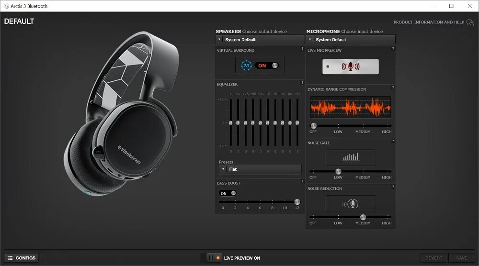The width and height of the screenshot is (479, 266).
Task: Open the Equalizer help question mark
Action: pyautogui.click(x=302, y=82)
